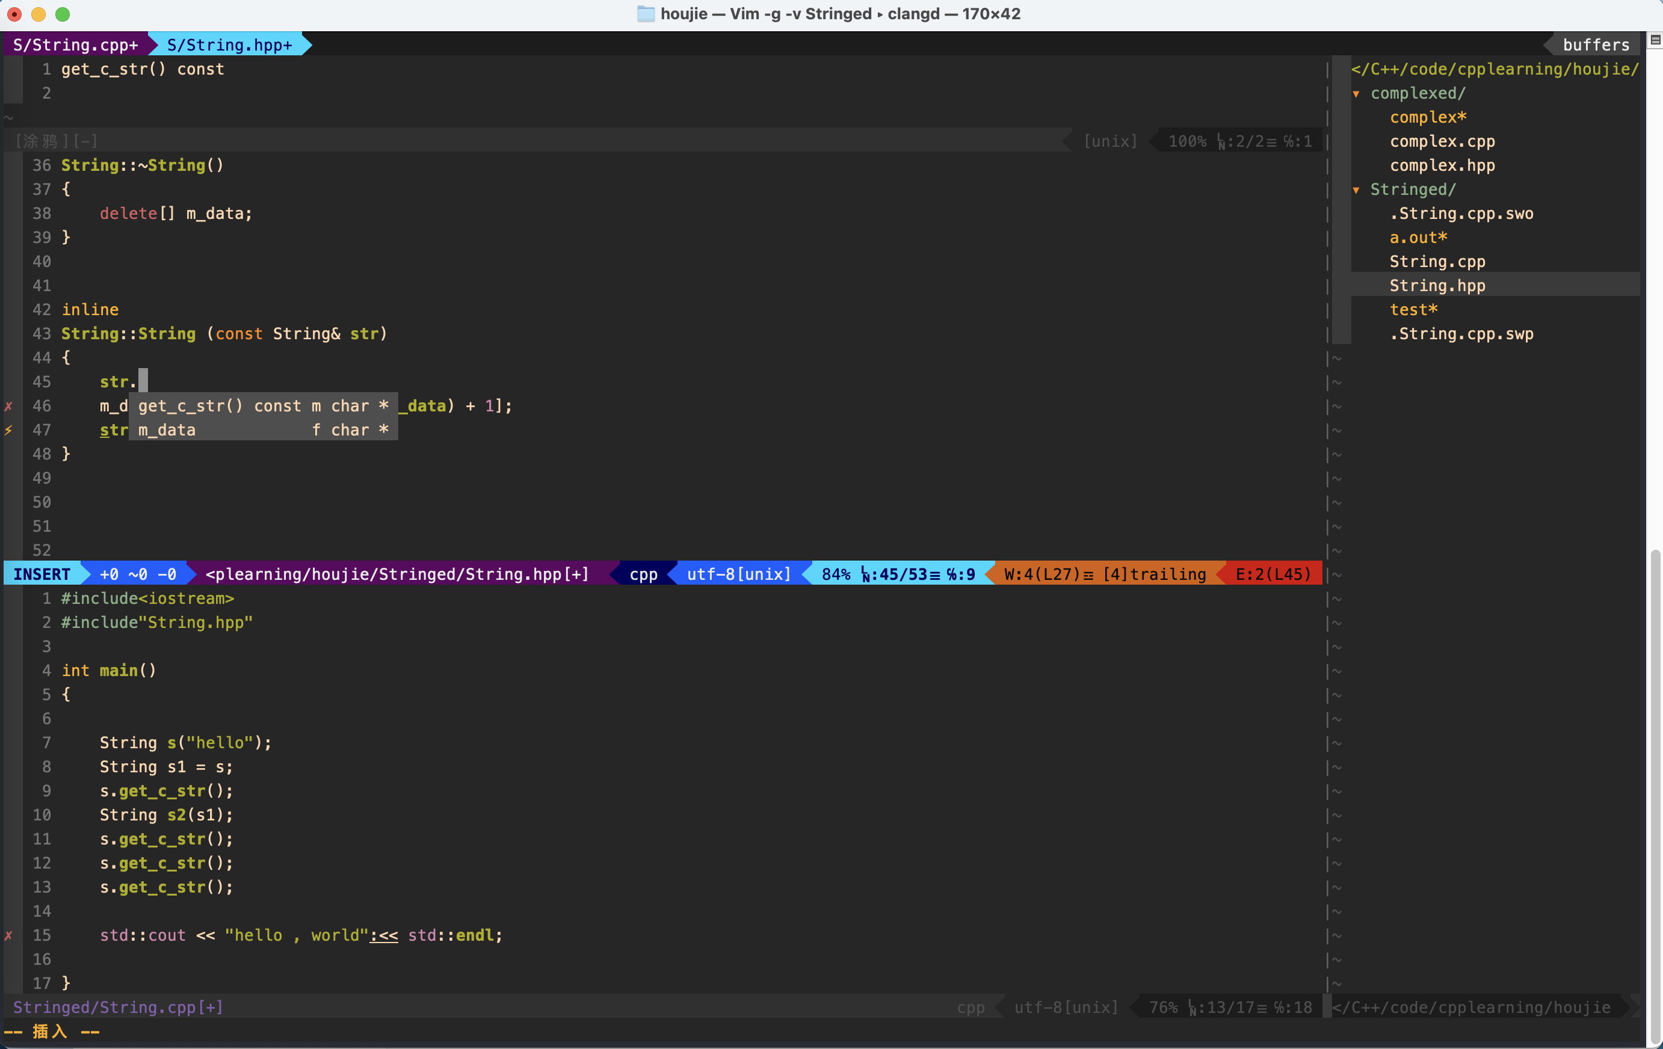Image resolution: width=1663 pixels, height=1049 pixels.
Task: Click utf-8[unix] encoding in active status line
Action: (739, 574)
